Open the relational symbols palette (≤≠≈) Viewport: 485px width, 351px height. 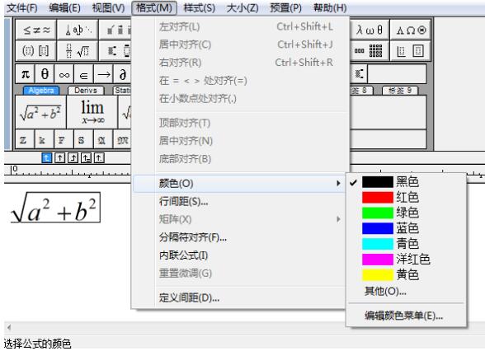36,30
